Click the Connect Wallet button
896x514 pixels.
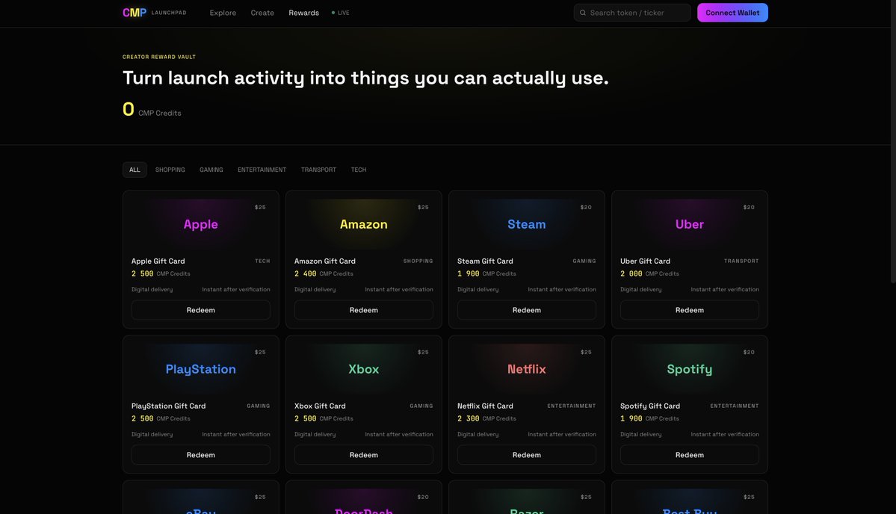[732, 13]
